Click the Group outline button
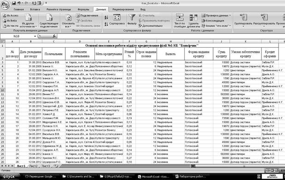285x180 pixels. (x=243, y=21)
